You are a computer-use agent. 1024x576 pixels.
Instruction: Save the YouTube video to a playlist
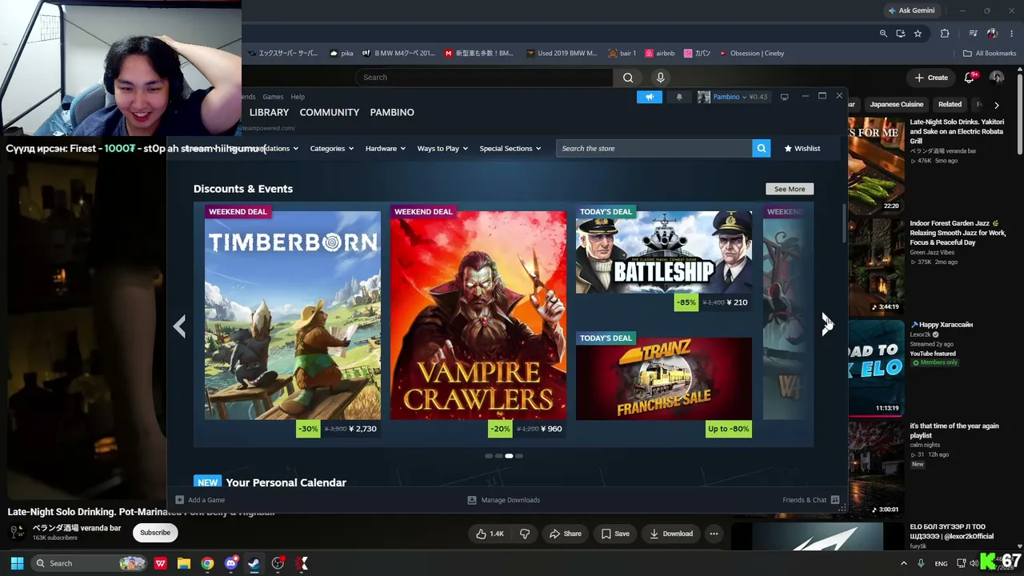615,534
